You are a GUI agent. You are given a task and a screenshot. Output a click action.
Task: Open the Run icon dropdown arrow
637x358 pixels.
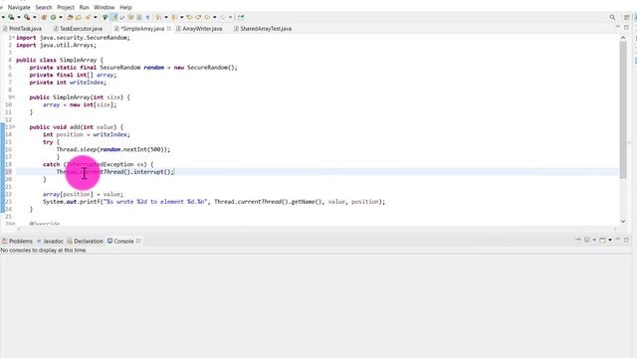(19, 17)
